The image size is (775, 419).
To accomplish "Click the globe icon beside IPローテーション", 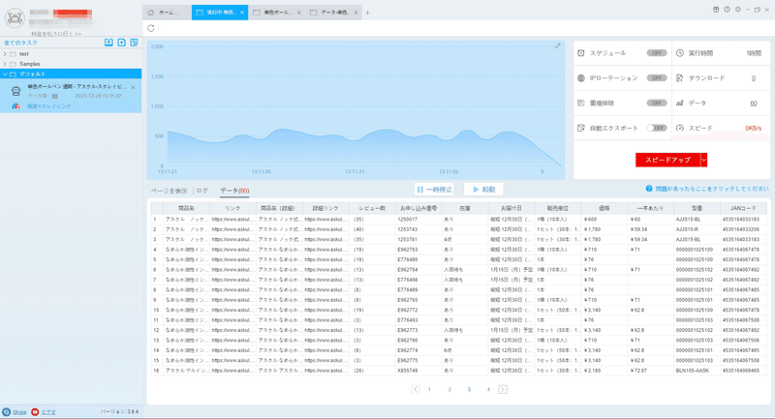I will [x=581, y=78].
